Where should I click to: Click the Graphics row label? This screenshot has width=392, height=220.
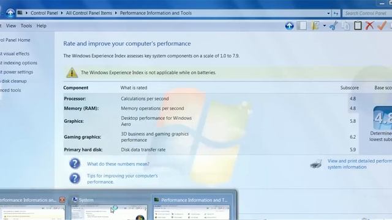[73, 121]
